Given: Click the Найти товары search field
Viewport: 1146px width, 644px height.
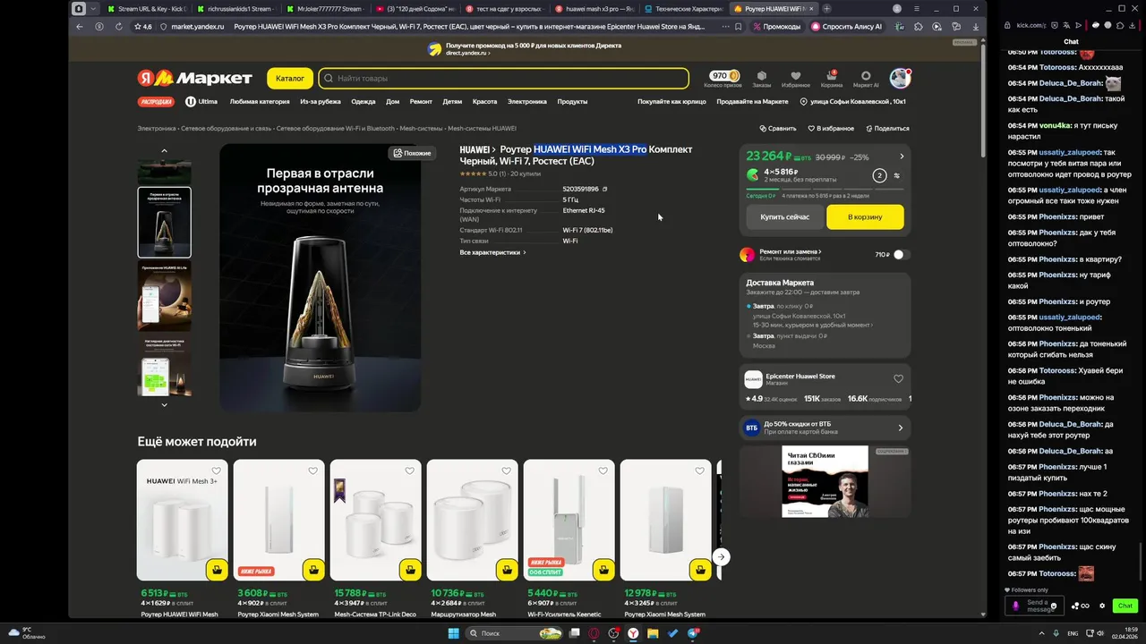Looking at the screenshot, I should click(x=504, y=79).
